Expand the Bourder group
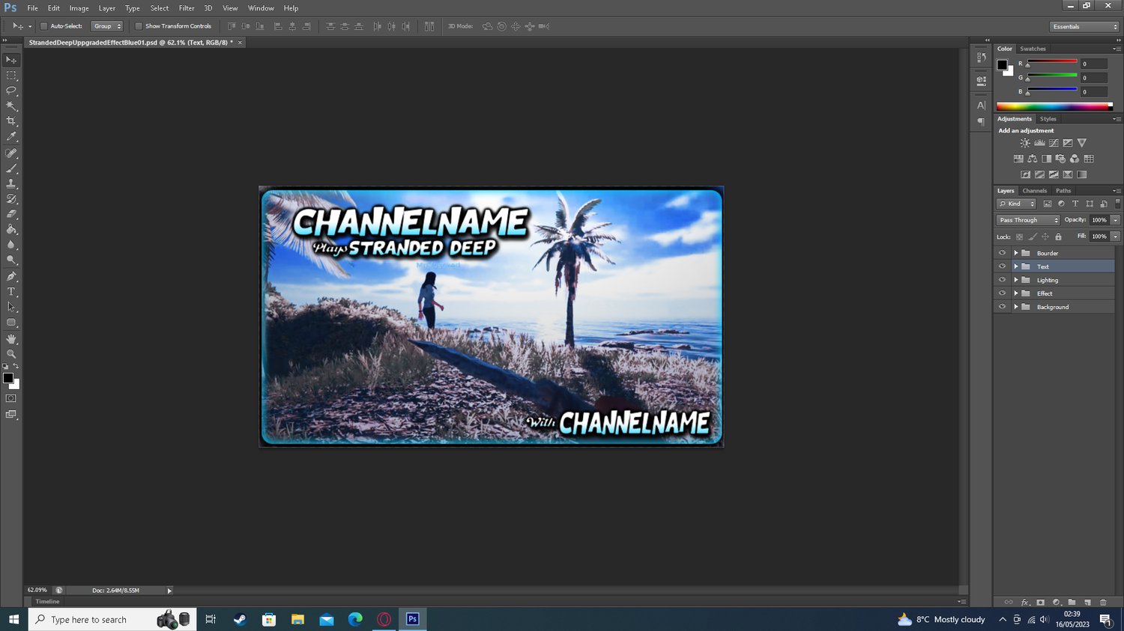This screenshot has width=1124, height=631. (1016, 253)
